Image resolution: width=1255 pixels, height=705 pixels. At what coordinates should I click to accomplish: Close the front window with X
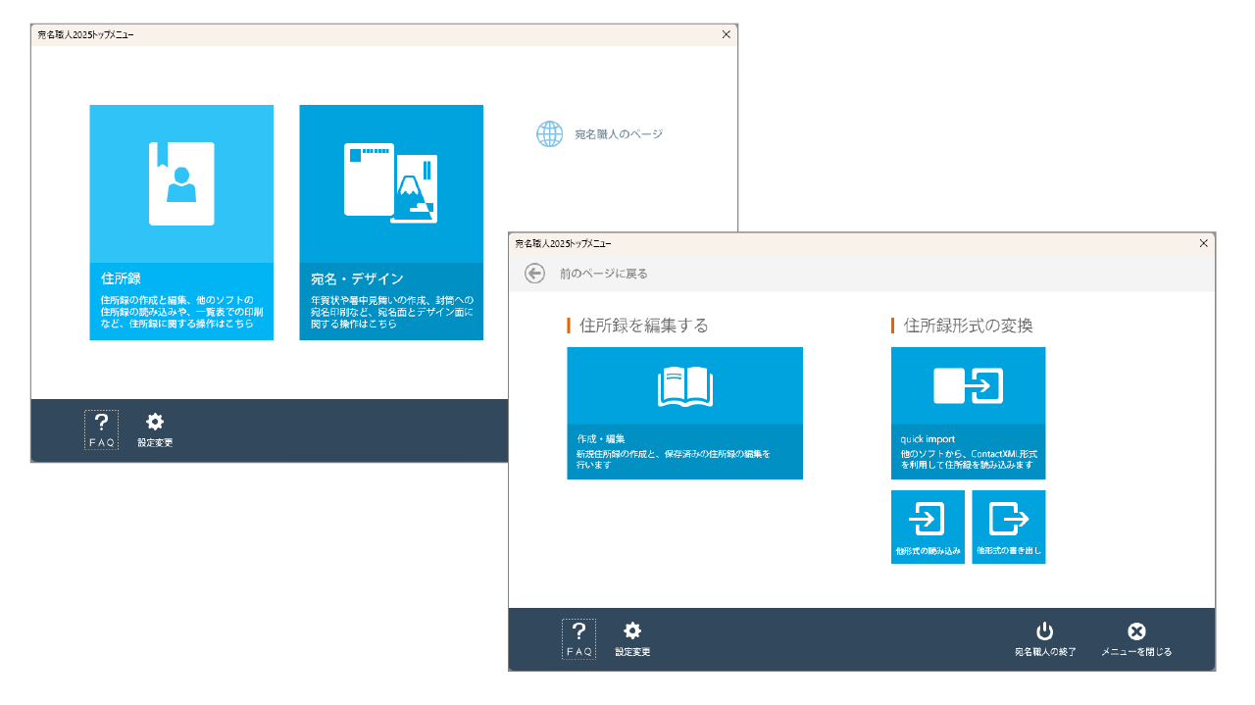tap(1204, 243)
